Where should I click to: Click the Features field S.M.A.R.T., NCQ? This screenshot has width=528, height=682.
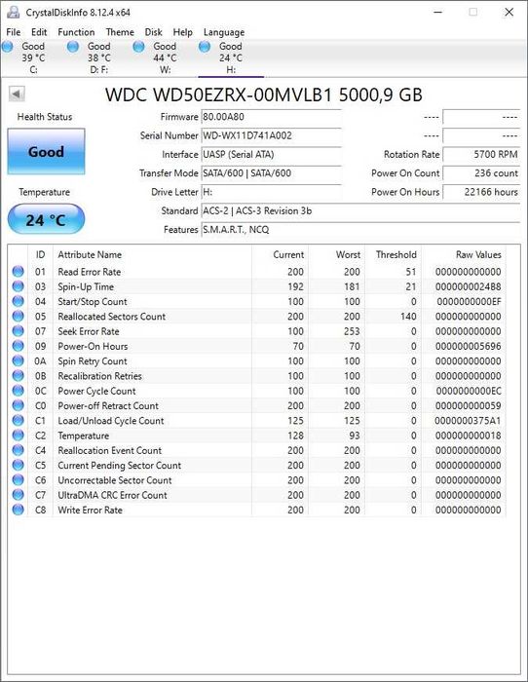360,230
